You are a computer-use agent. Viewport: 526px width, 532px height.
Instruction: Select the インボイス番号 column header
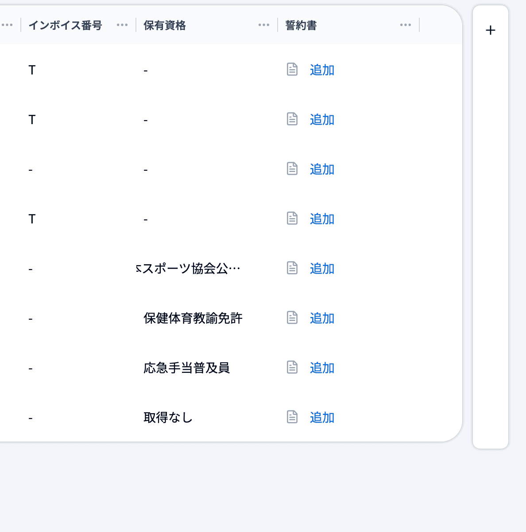tap(66, 25)
